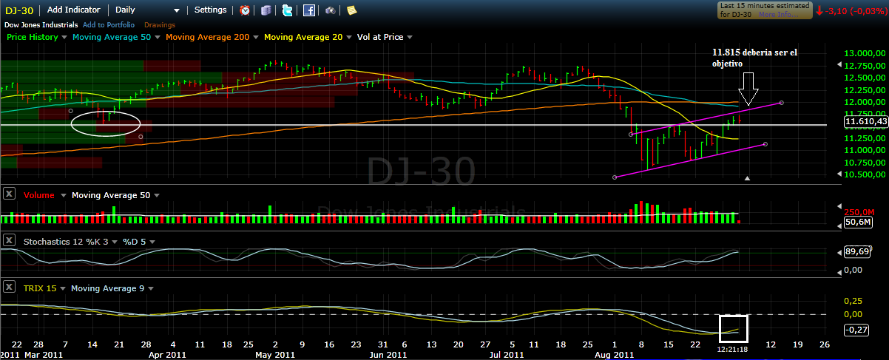Open the yellow sticky note icon
This screenshot has height=360, width=889.
(352, 10)
